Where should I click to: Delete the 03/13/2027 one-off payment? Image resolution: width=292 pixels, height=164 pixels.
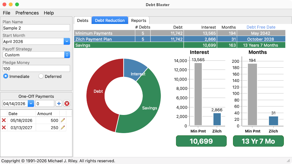4,128
